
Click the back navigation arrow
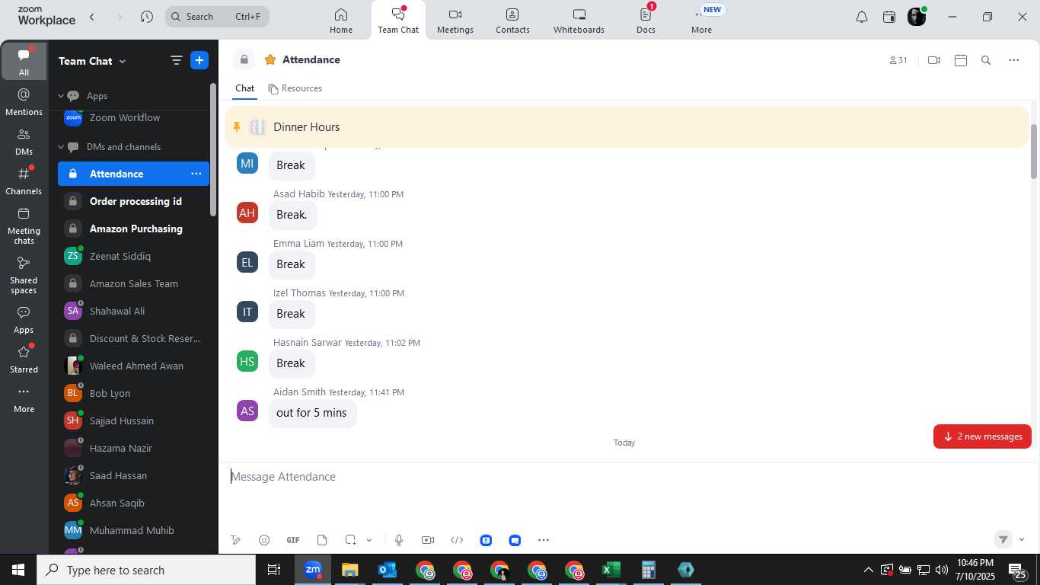[92, 17]
